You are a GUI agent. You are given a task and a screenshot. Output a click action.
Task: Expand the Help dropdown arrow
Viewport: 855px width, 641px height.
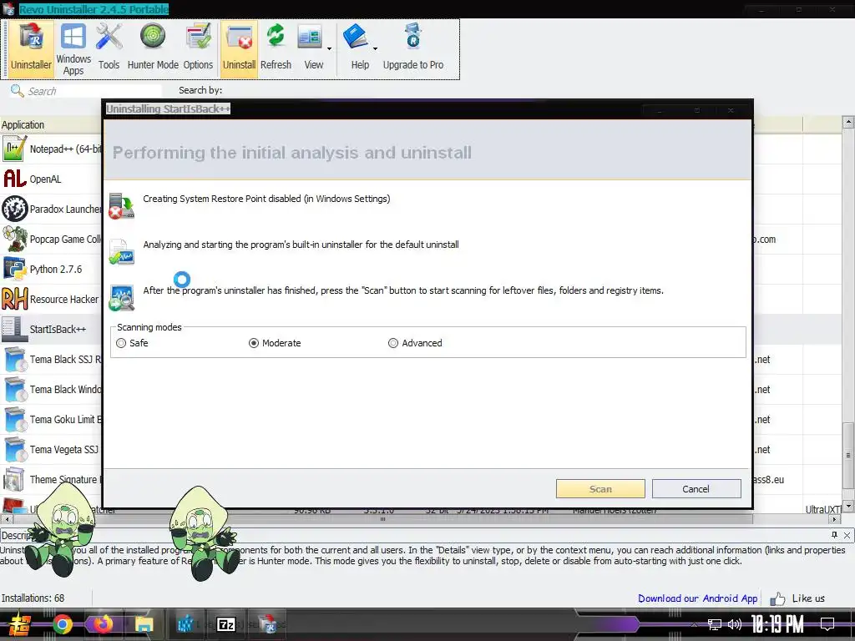tap(375, 49)
